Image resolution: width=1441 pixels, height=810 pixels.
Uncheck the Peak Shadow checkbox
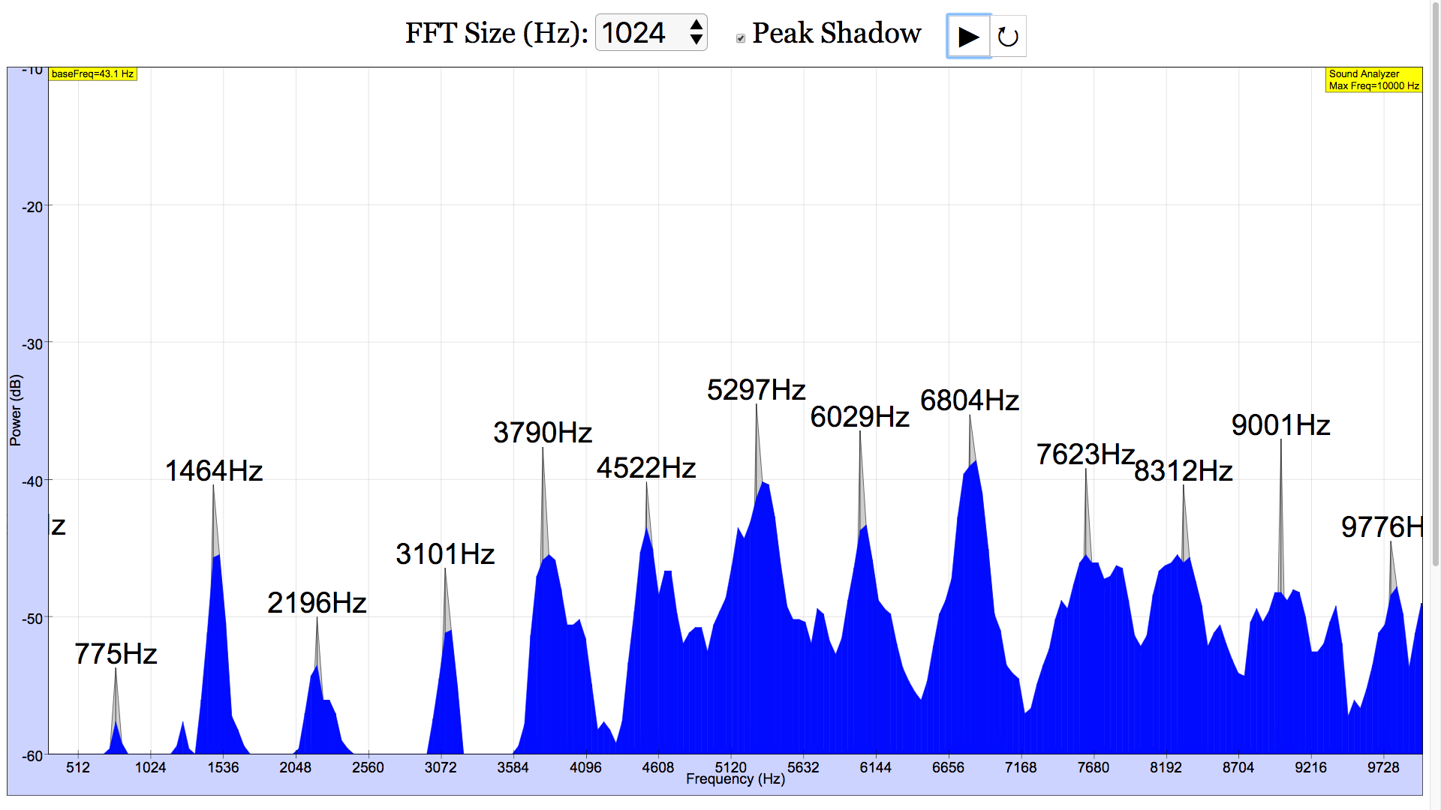(741, 38)
